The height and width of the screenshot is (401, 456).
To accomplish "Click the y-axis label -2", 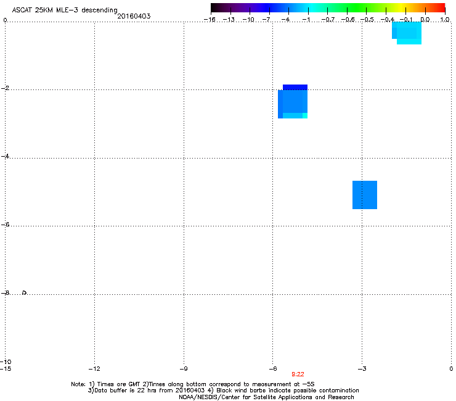I will 5,88.
